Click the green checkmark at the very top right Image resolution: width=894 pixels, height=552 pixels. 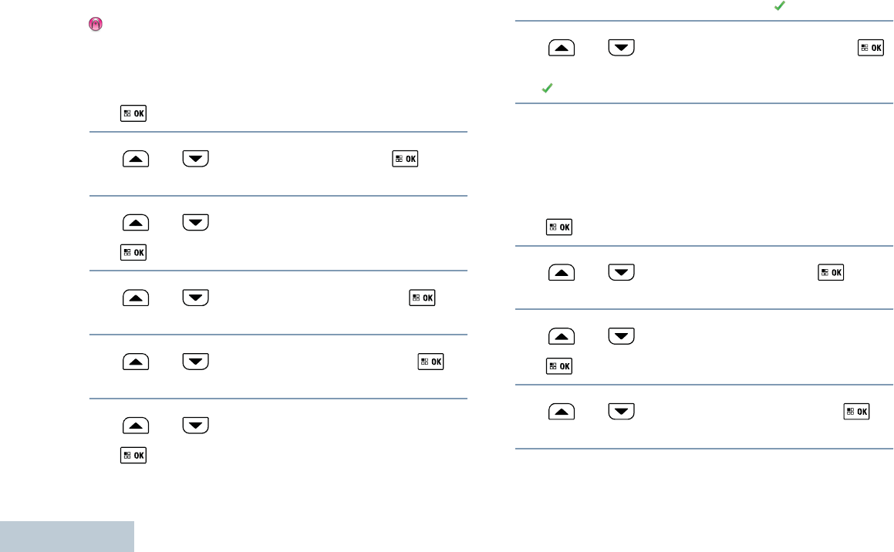click(781, 5)
